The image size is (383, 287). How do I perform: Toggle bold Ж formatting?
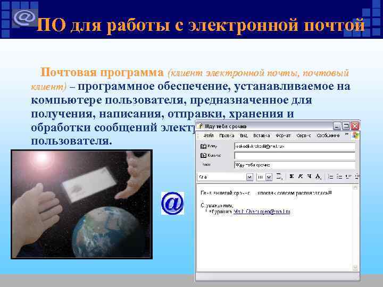tap(291, 176)
